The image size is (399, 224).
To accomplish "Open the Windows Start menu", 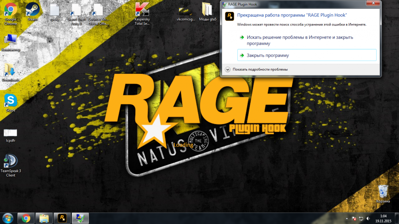I will 8,218.
